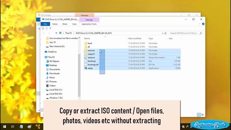Viewport: 231px width, 130px height.
Task: Open the File ribbon tab
Action: pyautogui.click(x=45, y=24)
